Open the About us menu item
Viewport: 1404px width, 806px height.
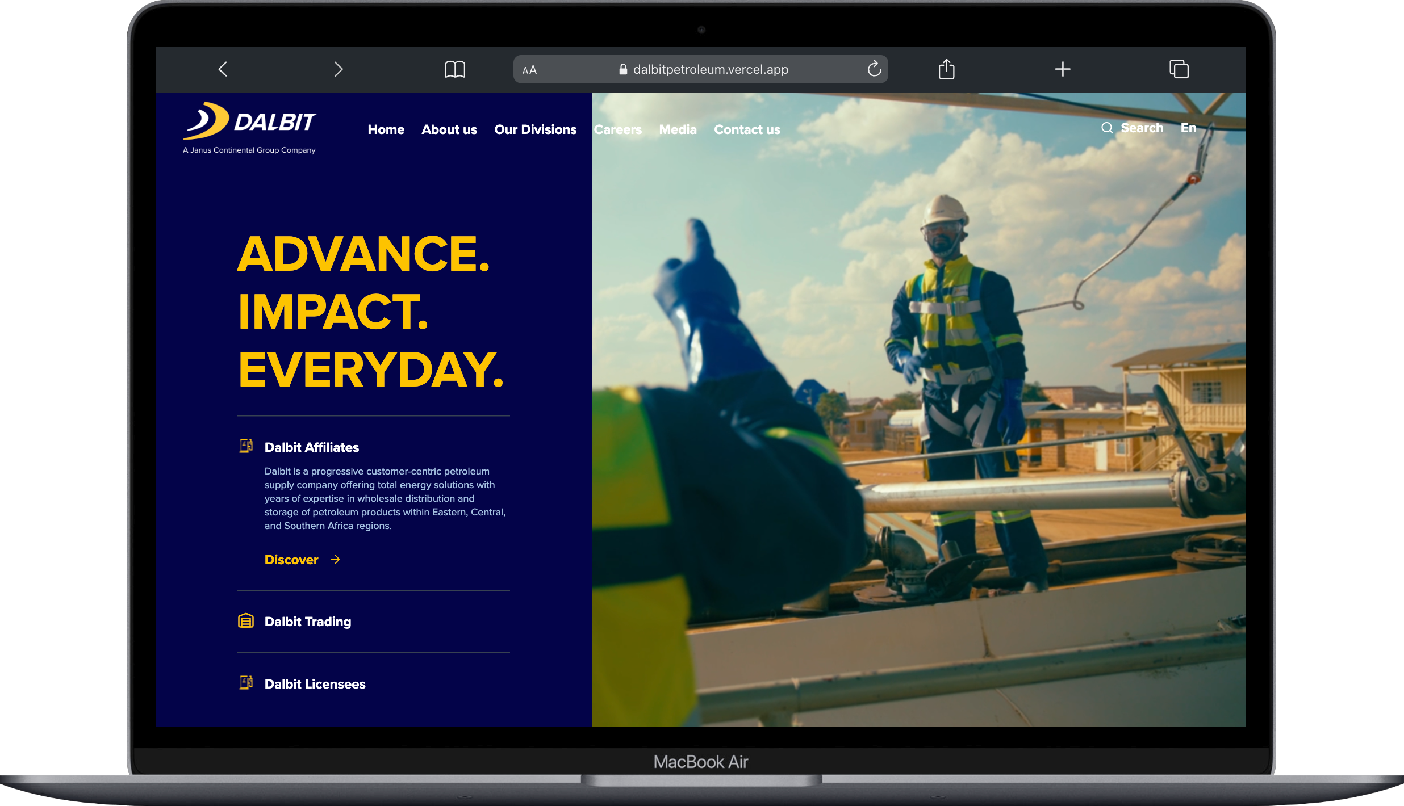coord(449,129)
